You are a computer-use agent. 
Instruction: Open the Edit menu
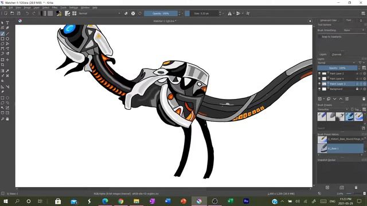tap(11, 7)
